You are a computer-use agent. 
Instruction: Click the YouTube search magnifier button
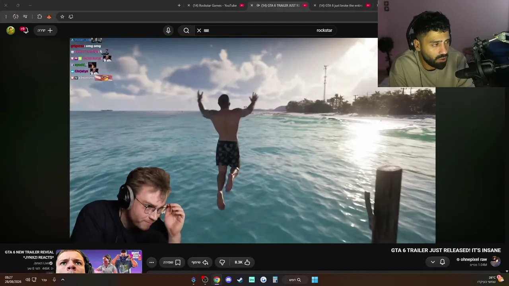click(x=186, y=30)
